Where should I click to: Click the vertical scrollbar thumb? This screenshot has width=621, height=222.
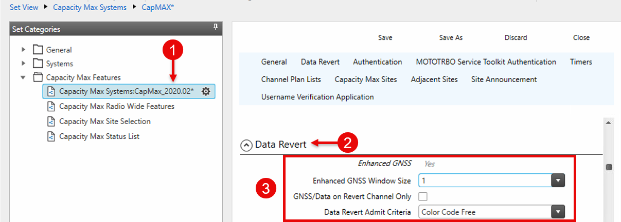(609, 167)
